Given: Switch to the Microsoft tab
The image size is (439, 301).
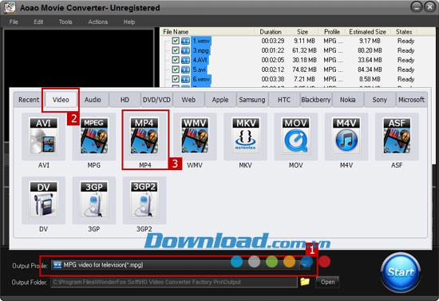Looking at the screenshot, I should 412,100.
